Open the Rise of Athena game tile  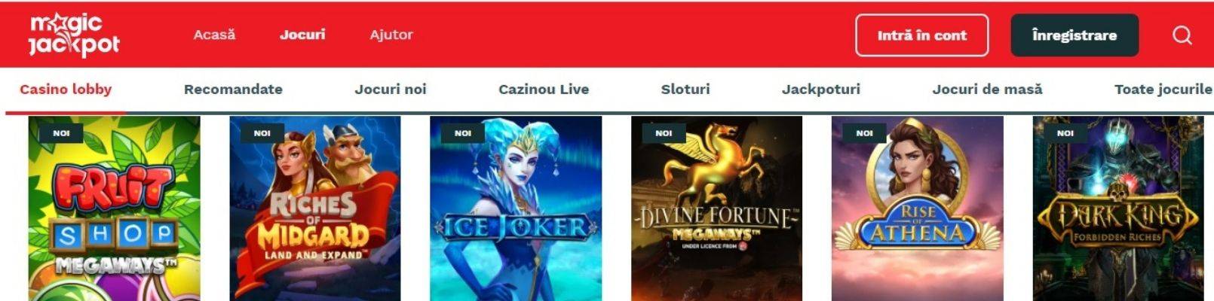pyautogui.click(x=918, y=208)
